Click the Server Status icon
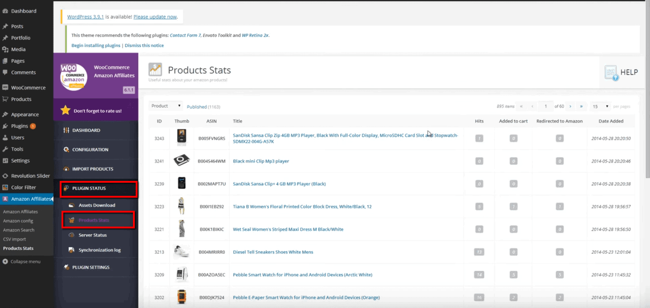This screenshot has height=308, width=650. click(71, 235)
